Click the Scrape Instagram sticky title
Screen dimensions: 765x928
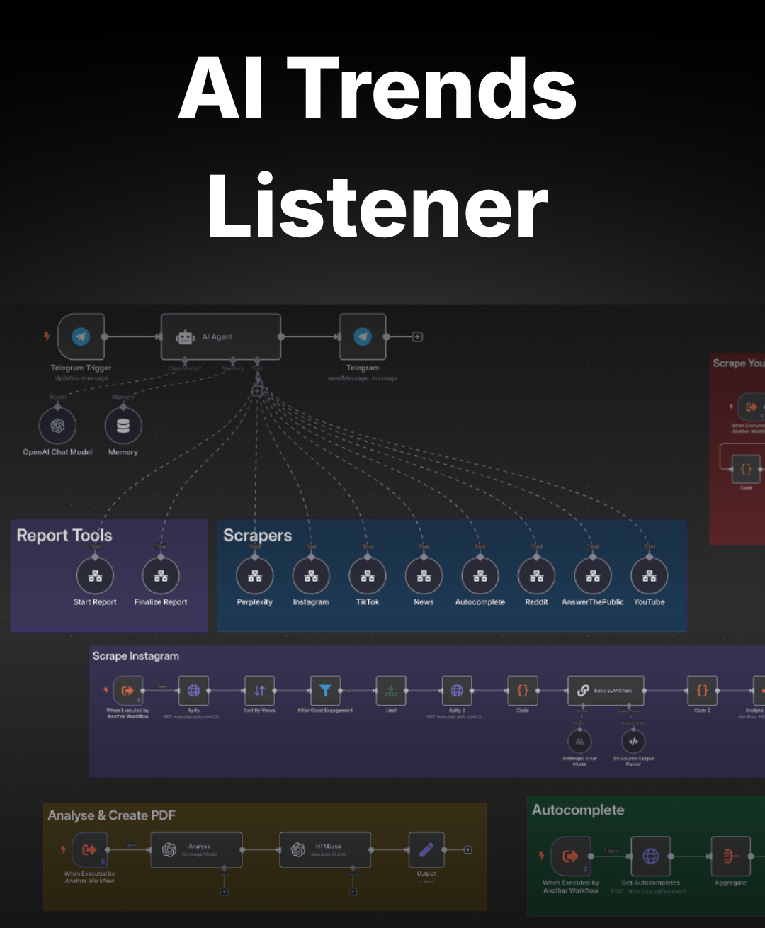coord(136,656)
